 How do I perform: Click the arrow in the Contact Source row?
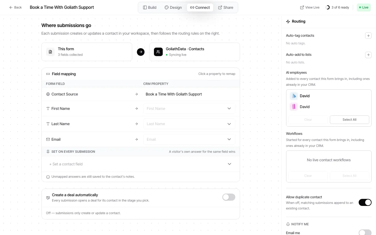point(136,94)
